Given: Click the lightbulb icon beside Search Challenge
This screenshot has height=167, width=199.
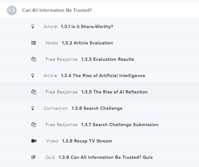Looking at the screenshot, I should (33, 108).
